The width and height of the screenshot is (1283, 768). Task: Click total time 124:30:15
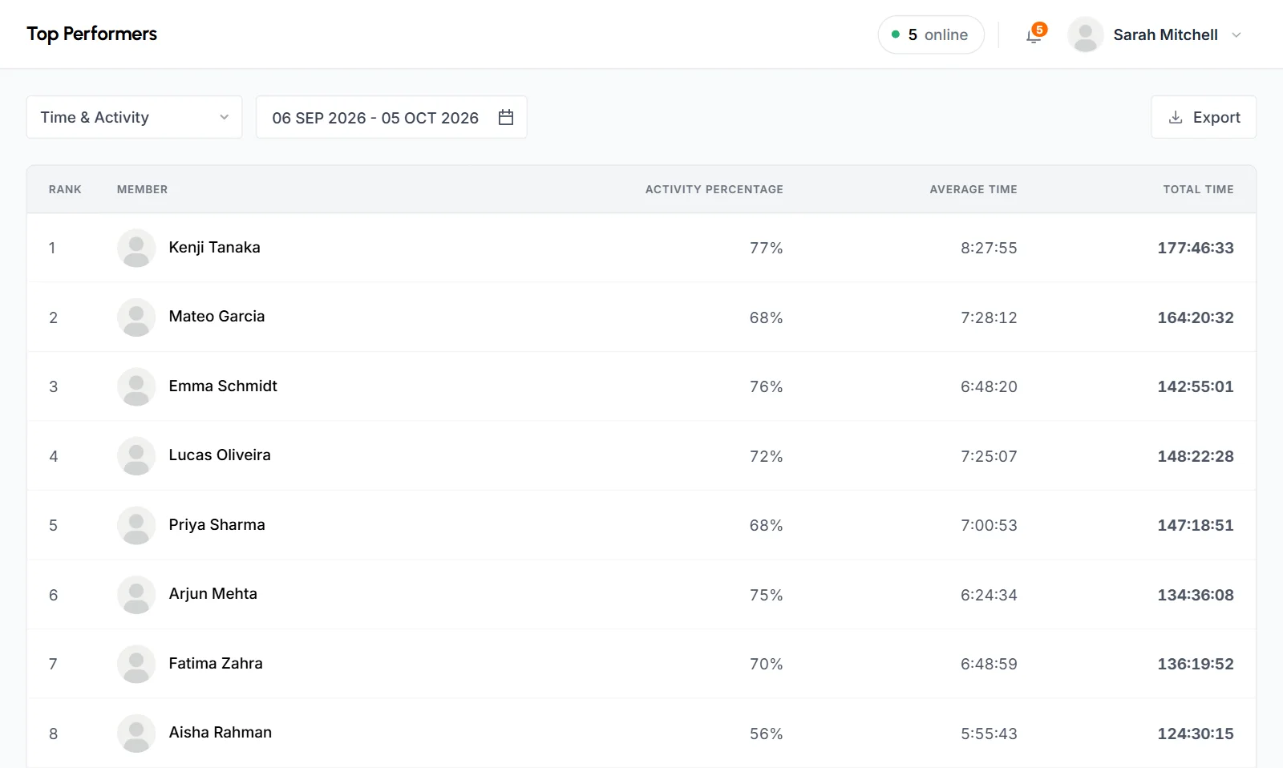[x=1196, y=734]
